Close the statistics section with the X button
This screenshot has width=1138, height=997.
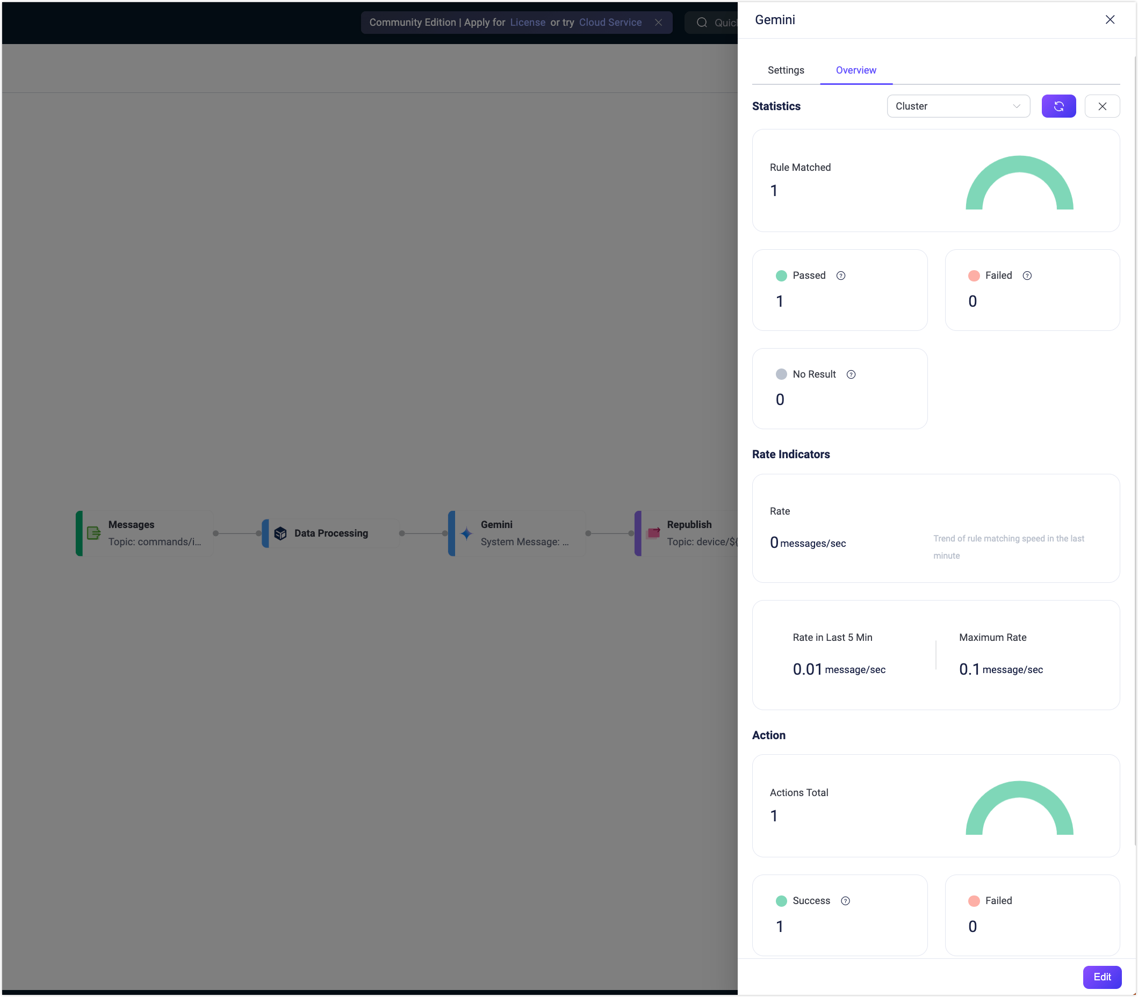click(1101, 106)
